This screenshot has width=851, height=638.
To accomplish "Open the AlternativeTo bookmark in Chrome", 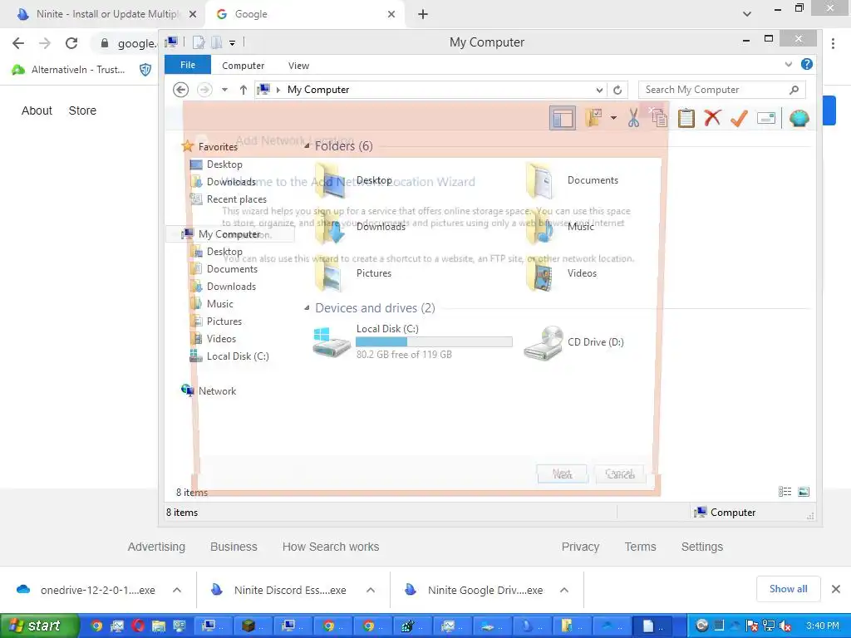I will tap(70, 70).
